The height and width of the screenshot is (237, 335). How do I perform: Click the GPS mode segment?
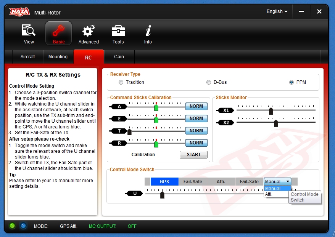pos(164,181)
